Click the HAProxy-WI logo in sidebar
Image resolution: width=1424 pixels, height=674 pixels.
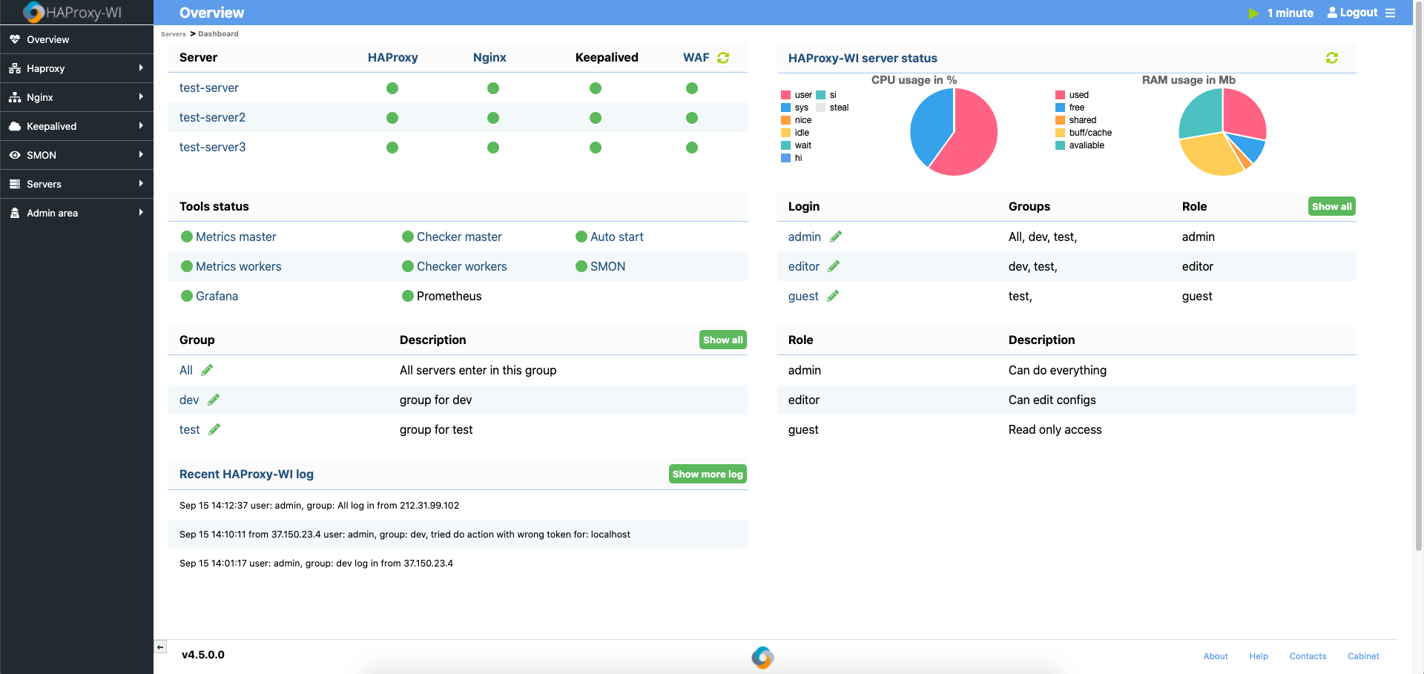(73, 12)
